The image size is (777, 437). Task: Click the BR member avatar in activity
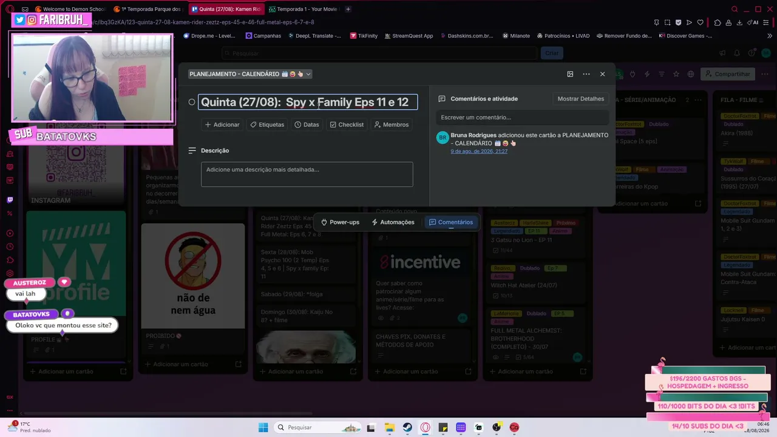[443, 138]
